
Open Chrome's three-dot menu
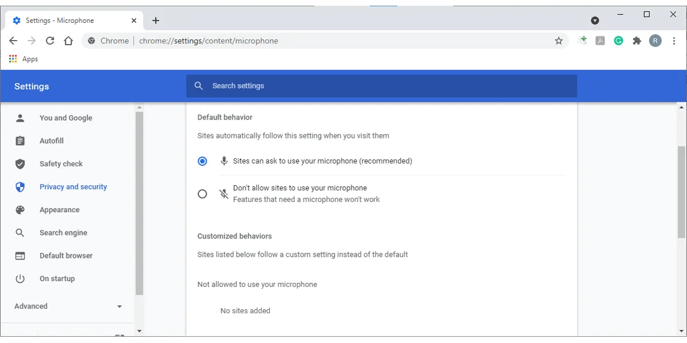tap(674, 41)
